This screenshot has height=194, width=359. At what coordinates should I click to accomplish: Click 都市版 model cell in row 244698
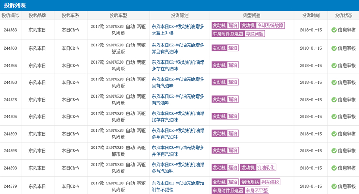pyautogui.click(x=118, y=151)
